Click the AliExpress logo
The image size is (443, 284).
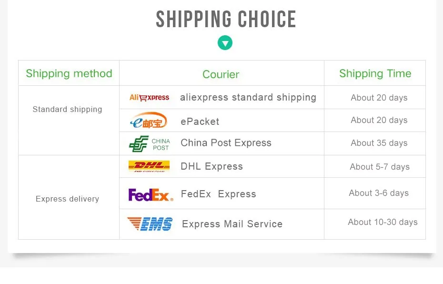[149, 98]
